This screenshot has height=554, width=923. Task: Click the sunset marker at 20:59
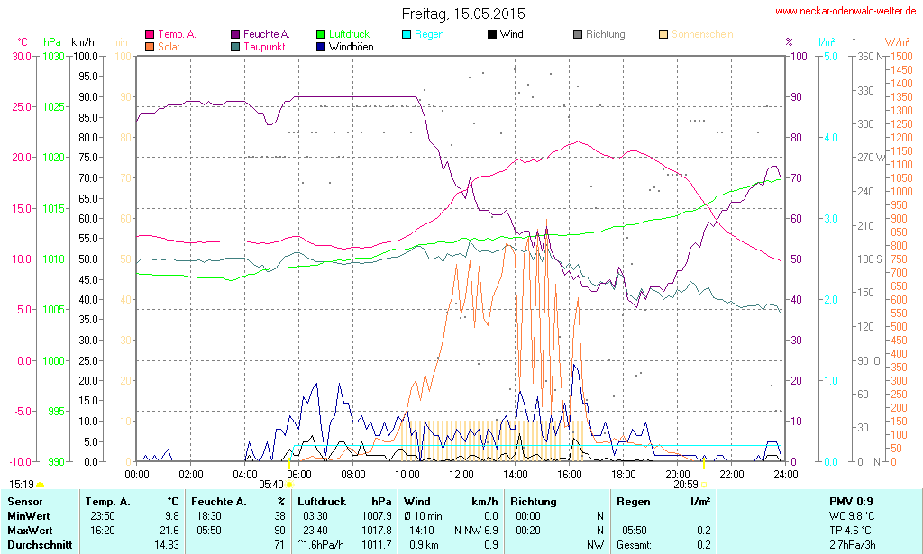point(703,484)
